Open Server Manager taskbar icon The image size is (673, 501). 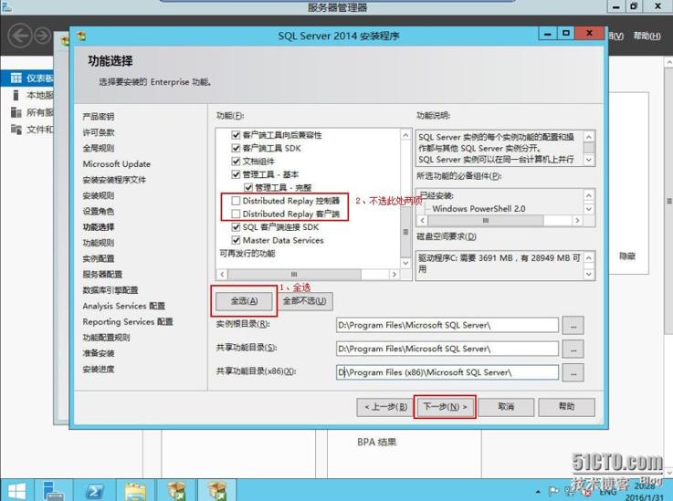(x=53, y=491)
